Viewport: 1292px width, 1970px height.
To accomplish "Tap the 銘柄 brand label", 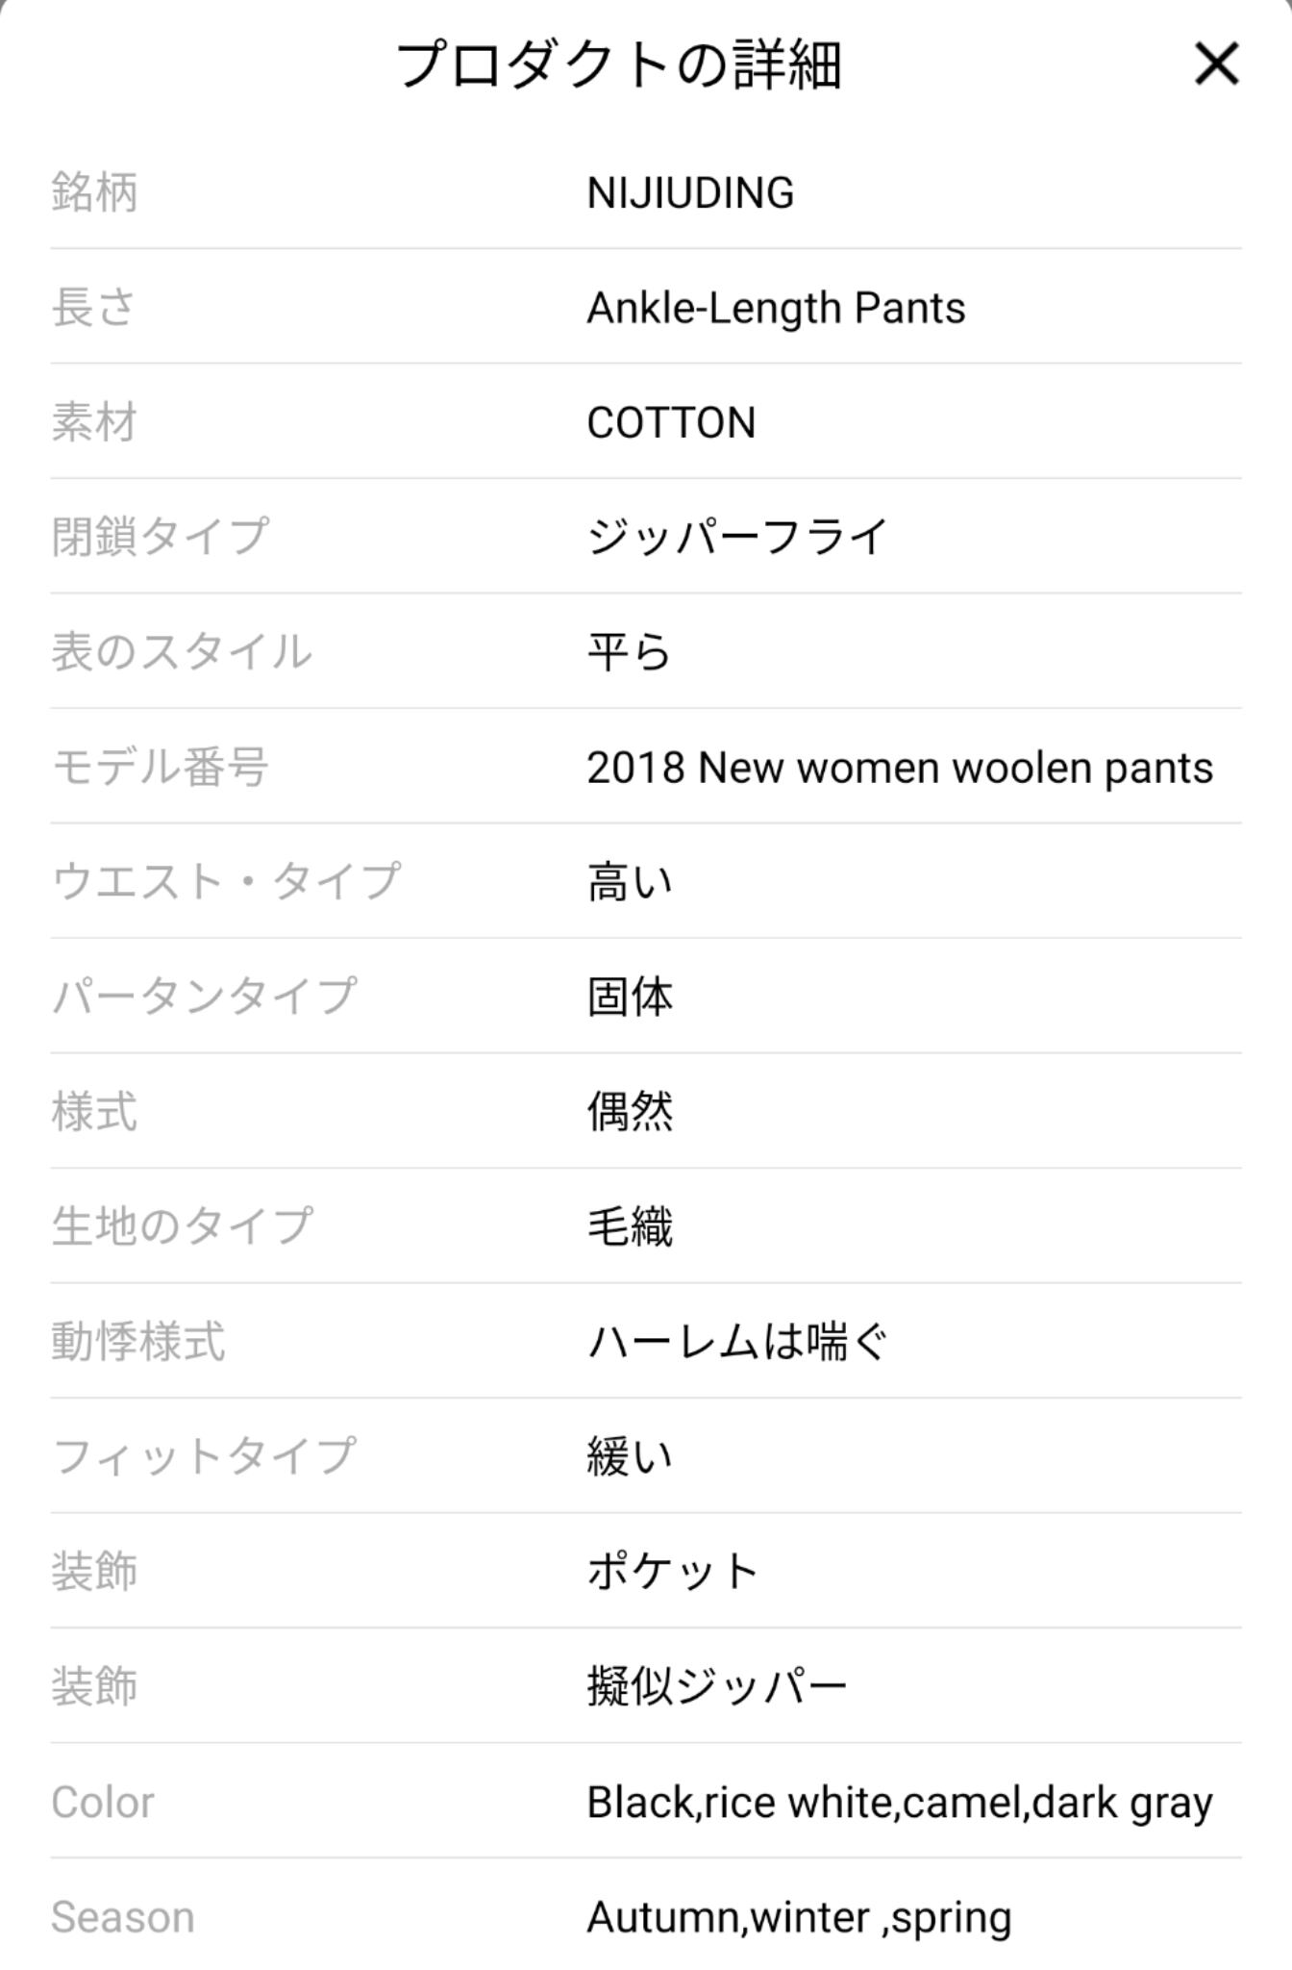I will (94, 192).
